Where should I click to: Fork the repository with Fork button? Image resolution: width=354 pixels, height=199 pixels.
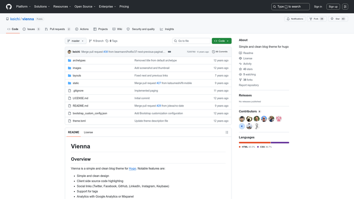point(316,19)
